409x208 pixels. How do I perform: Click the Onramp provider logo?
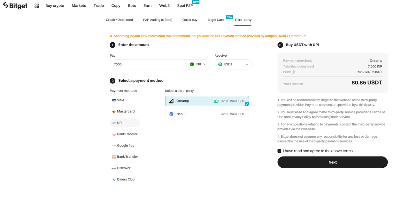[172, 101]
